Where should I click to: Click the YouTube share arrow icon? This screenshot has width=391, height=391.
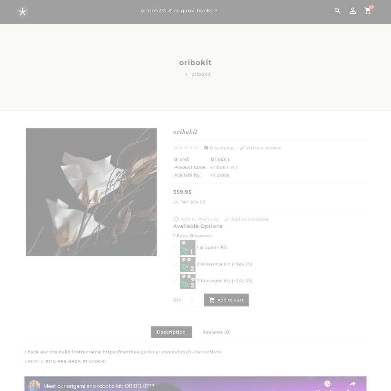(352, 384)
